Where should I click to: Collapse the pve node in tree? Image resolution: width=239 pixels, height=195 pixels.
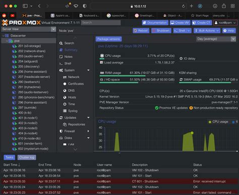pyautogui.click(x=7, y=41)
